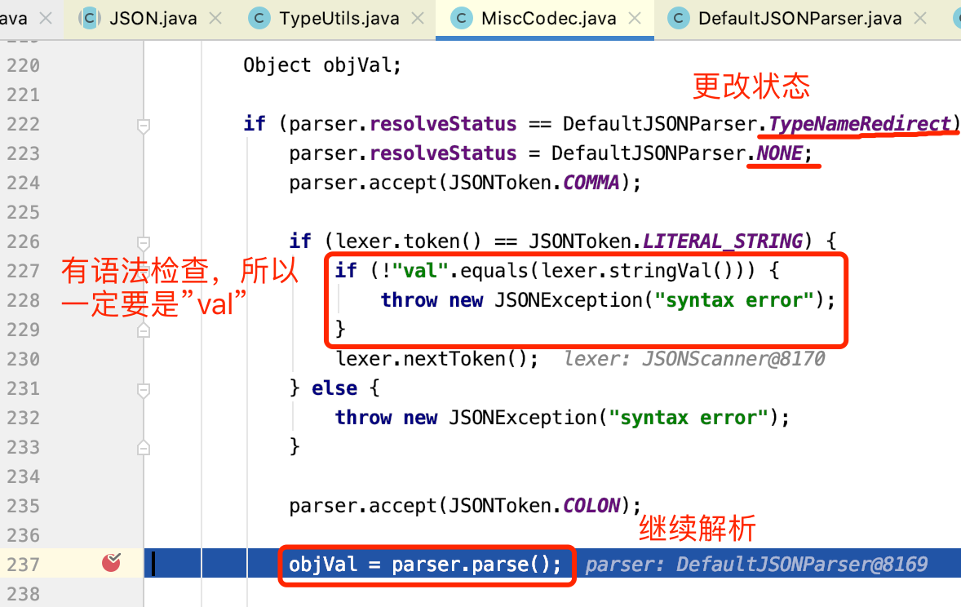
Task: Click line number 230 in the gutter
Action: click(24, 359)
